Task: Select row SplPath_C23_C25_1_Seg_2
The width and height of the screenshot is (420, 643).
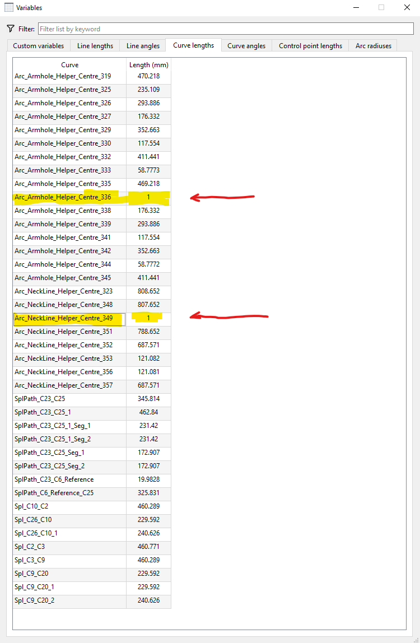Action: pos(92,439)
